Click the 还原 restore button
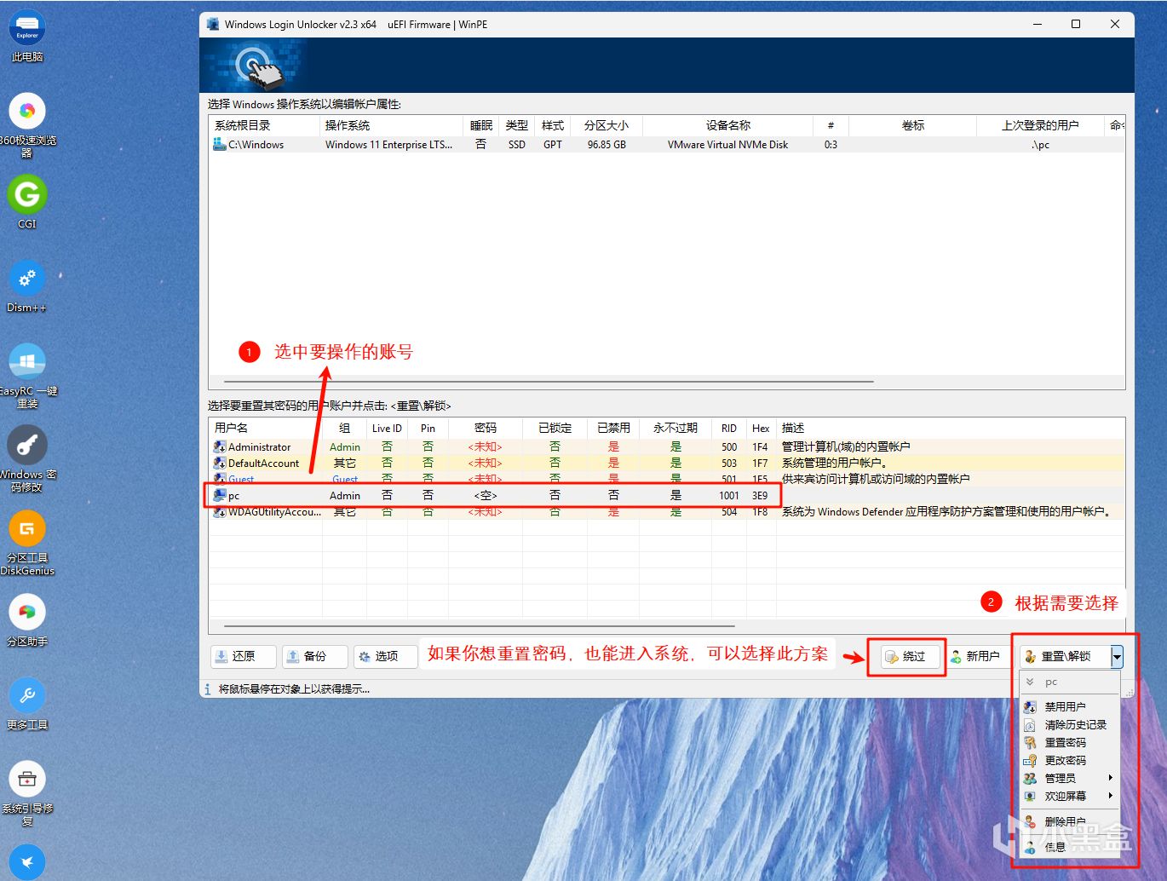1167x881 pixels. (244, 656)
